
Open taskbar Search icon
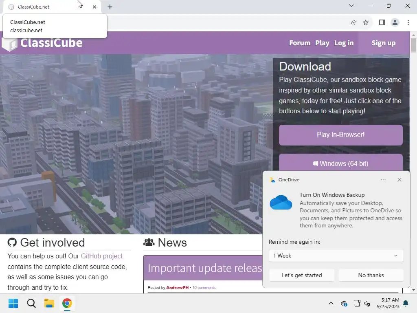click(x=31, y=303)
